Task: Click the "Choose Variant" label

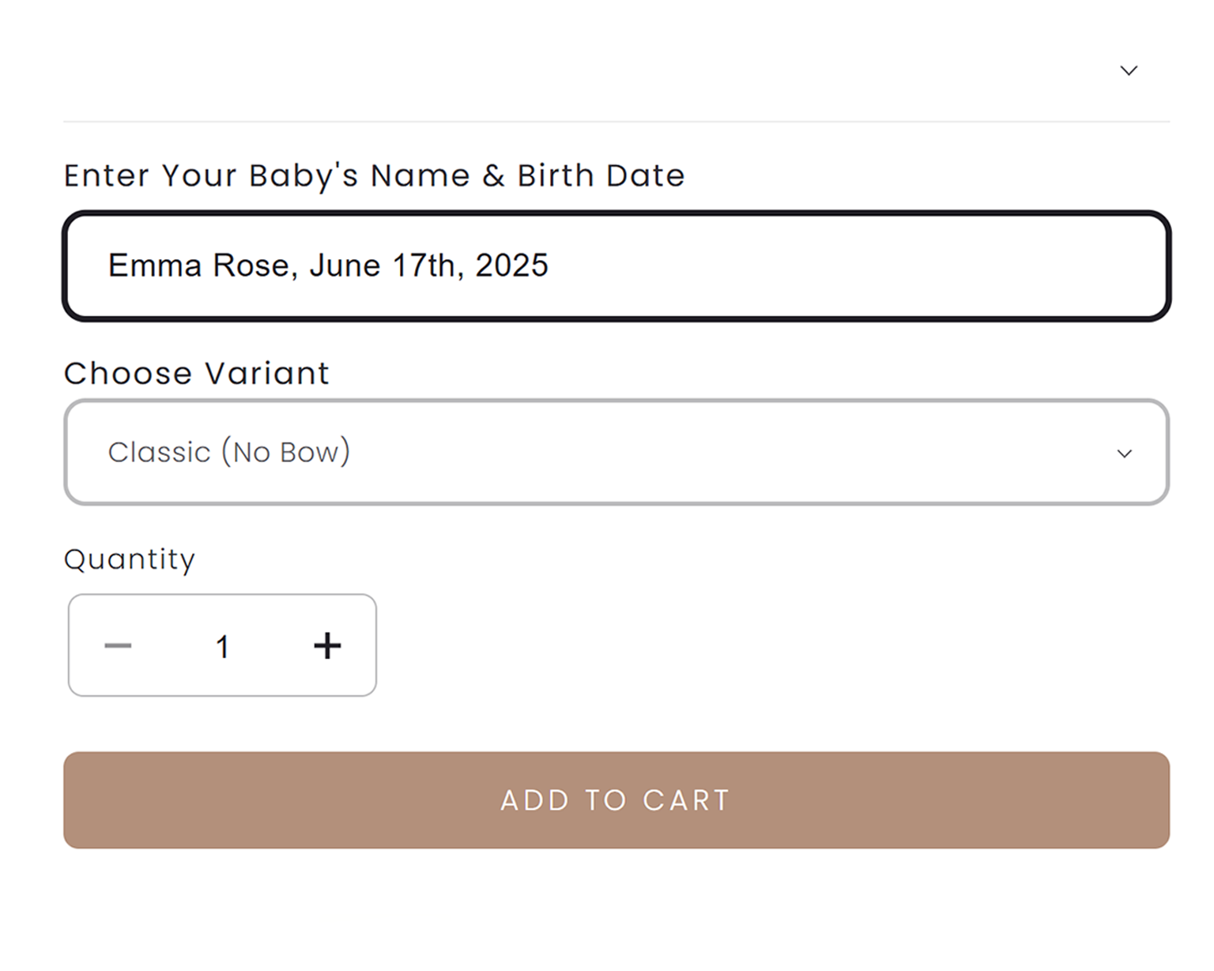Action: point(196,373)
